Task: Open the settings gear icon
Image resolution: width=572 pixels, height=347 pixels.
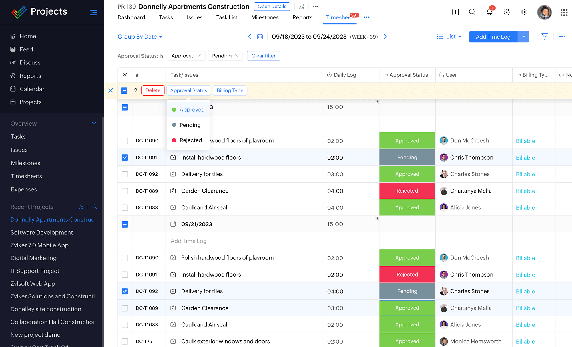Action: click(x=523, y=12)
